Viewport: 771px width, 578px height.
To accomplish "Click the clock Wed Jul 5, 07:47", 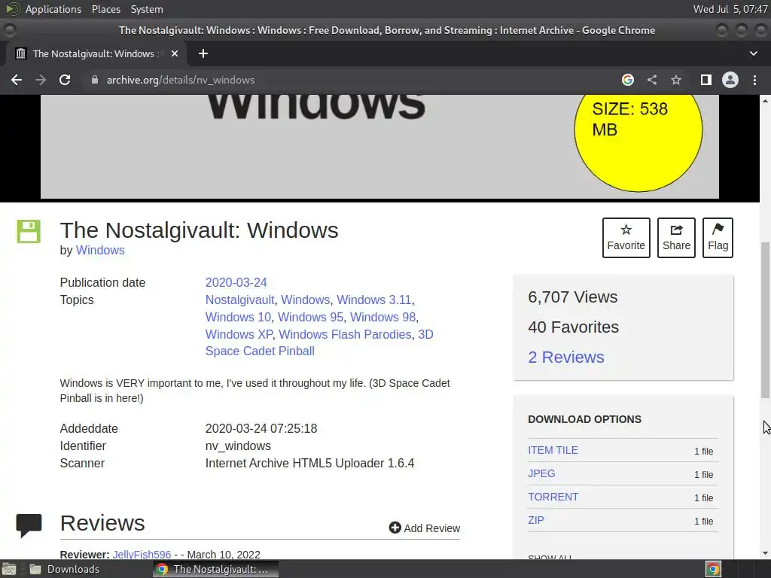I will tap(730, 9).
